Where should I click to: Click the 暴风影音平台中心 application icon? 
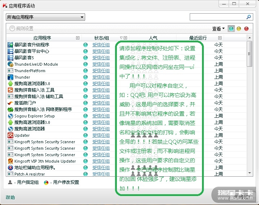coord(10,51)
